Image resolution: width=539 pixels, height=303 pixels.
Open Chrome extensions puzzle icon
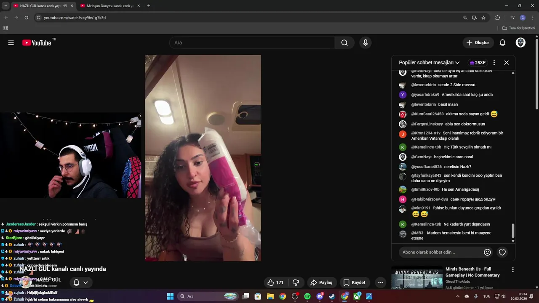(497, 18)
